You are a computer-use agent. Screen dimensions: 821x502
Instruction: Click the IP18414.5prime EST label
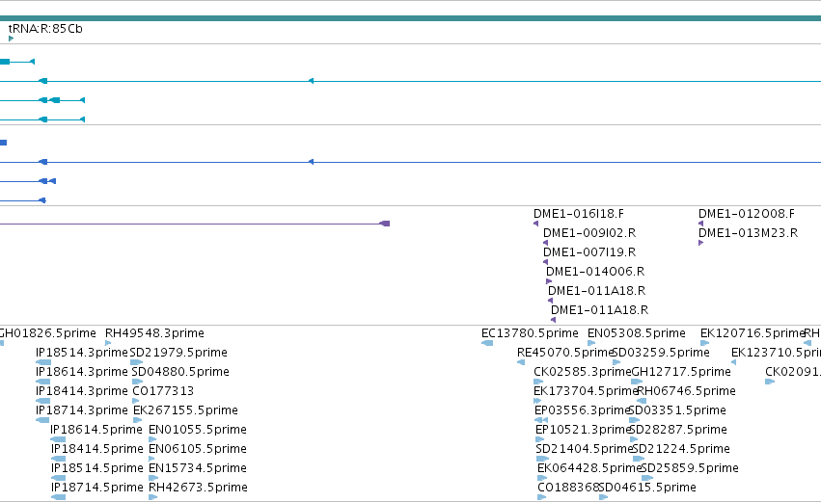[x=96, y=449]
